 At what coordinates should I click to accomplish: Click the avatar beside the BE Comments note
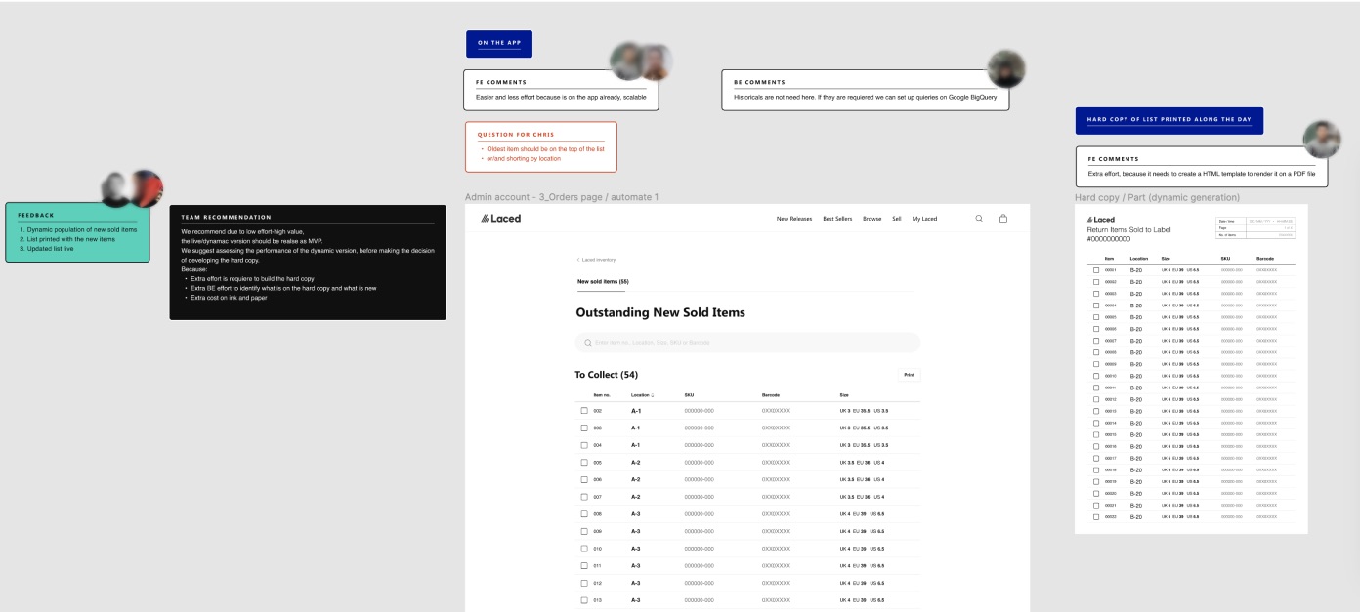[x=1006, y=68]
